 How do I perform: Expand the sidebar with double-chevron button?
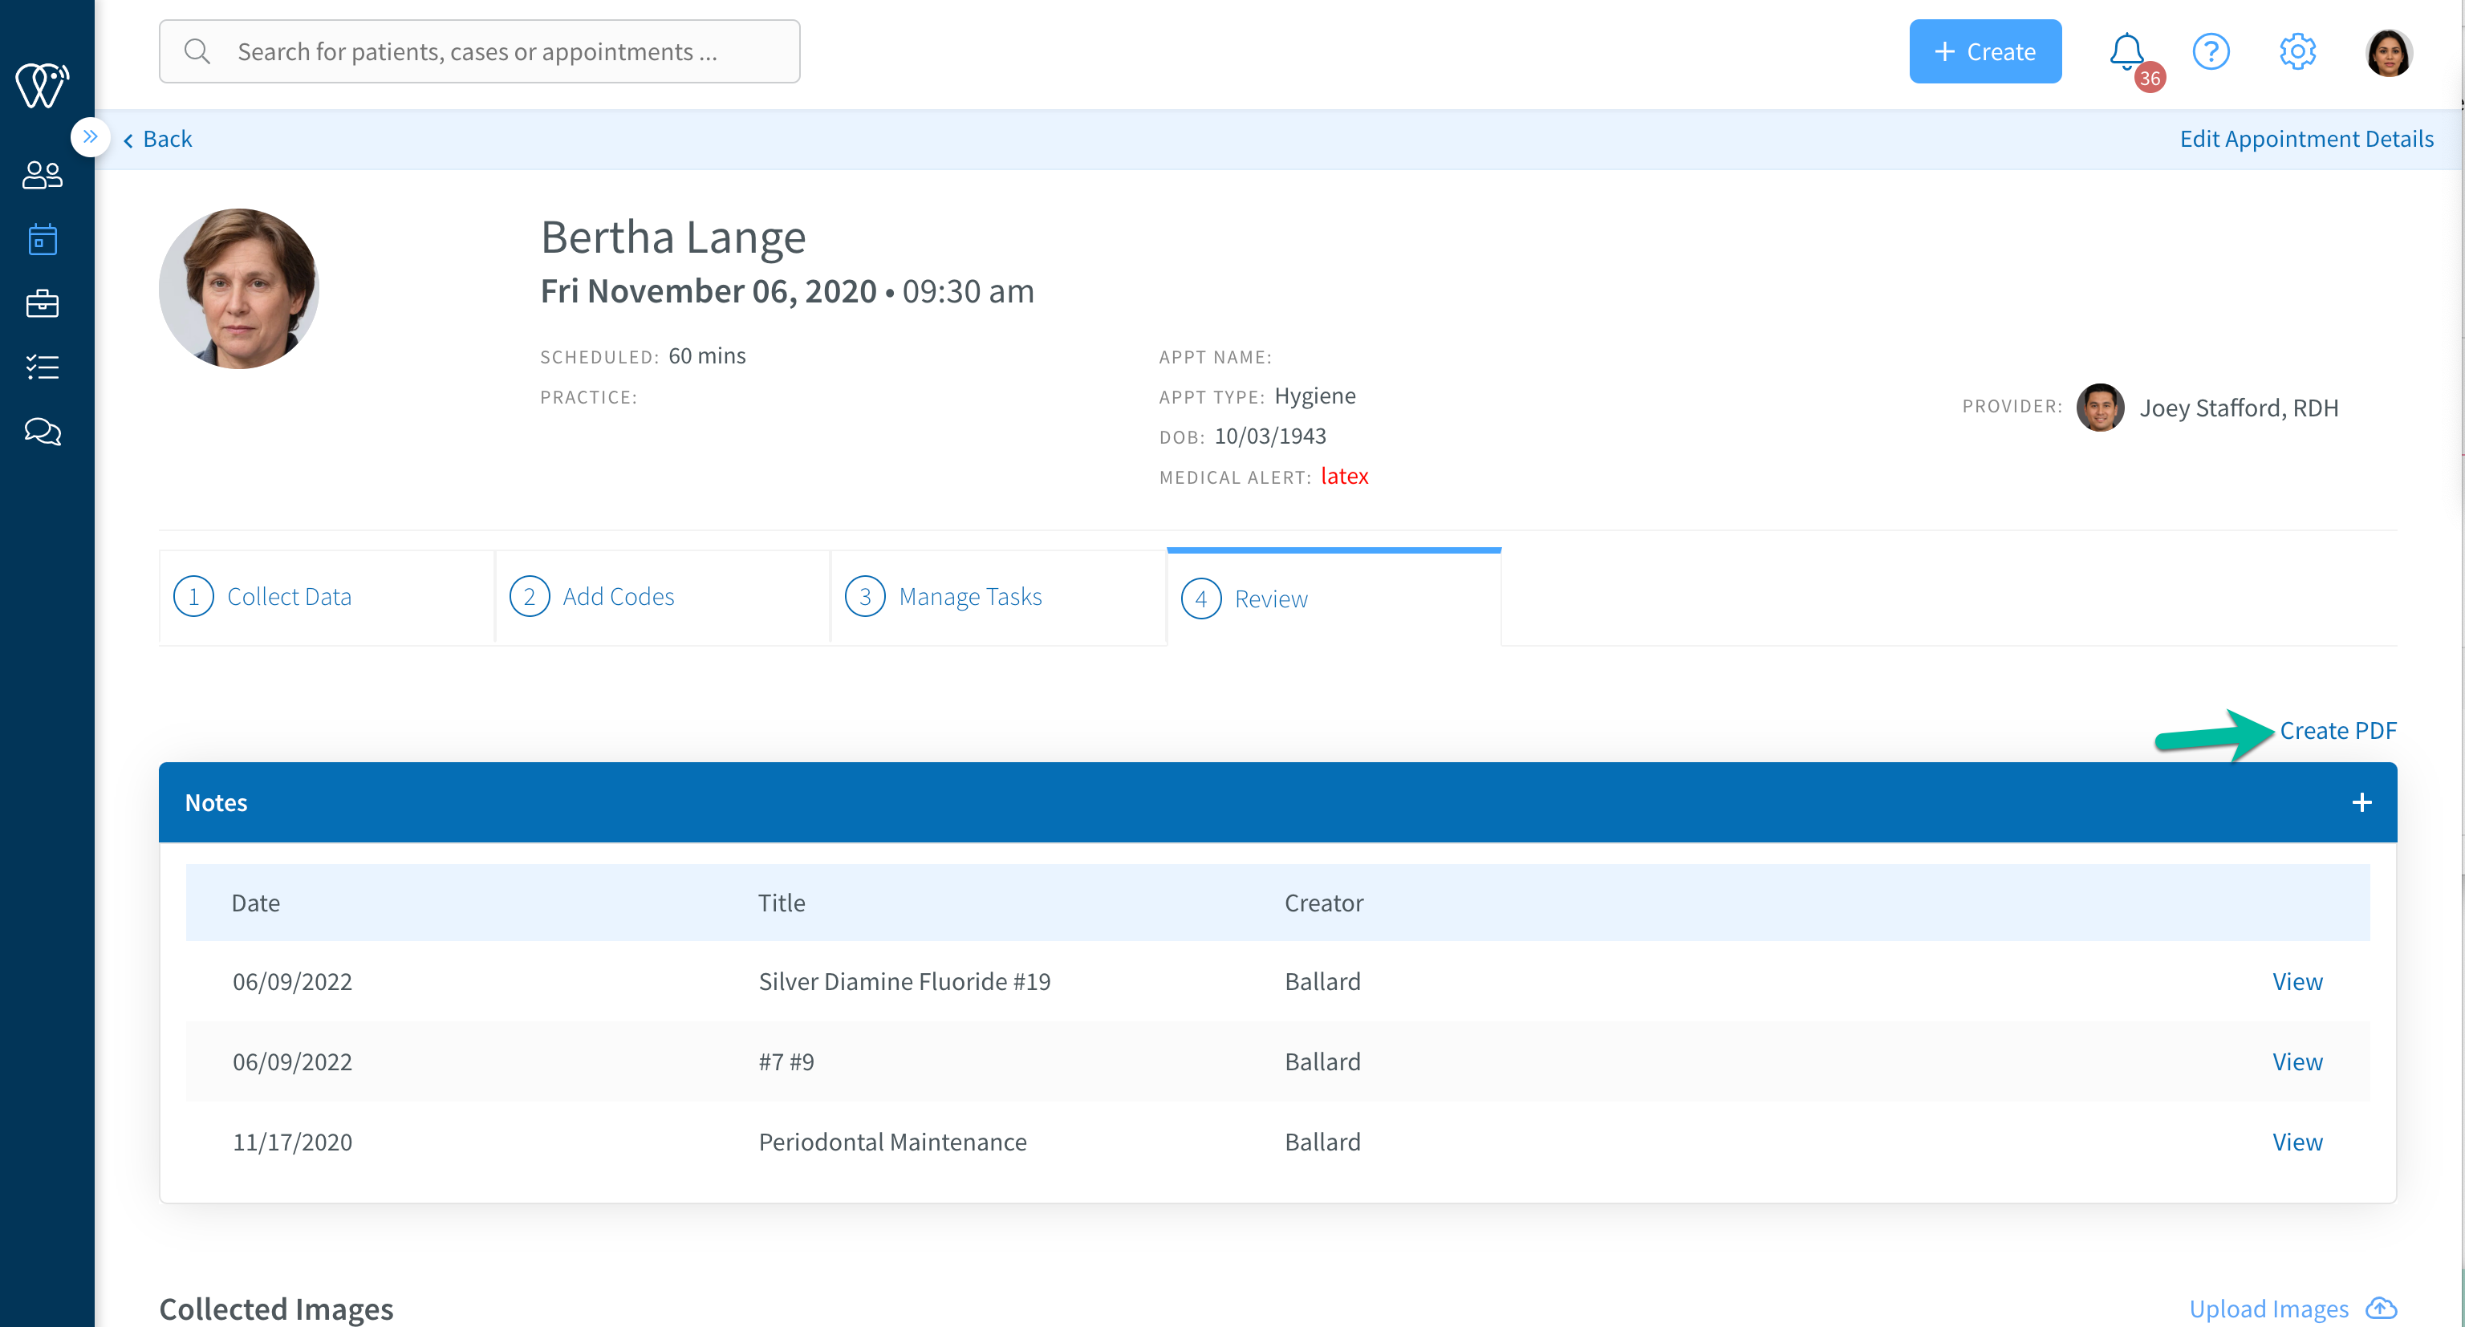click(x=90, y=137)
